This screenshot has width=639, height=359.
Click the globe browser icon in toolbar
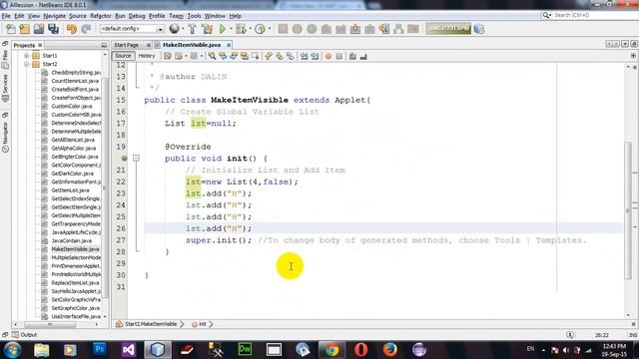174,29
